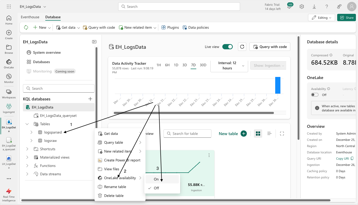Open the app launcher waffle icon
The image size is (358, 205).
[9, 7]
